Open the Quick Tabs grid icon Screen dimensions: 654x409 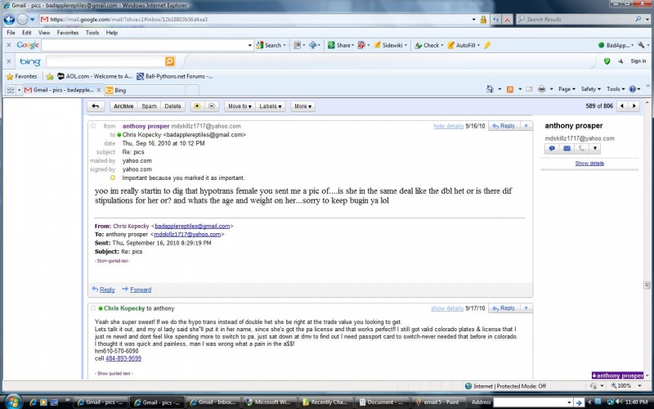tap(11, 90)
